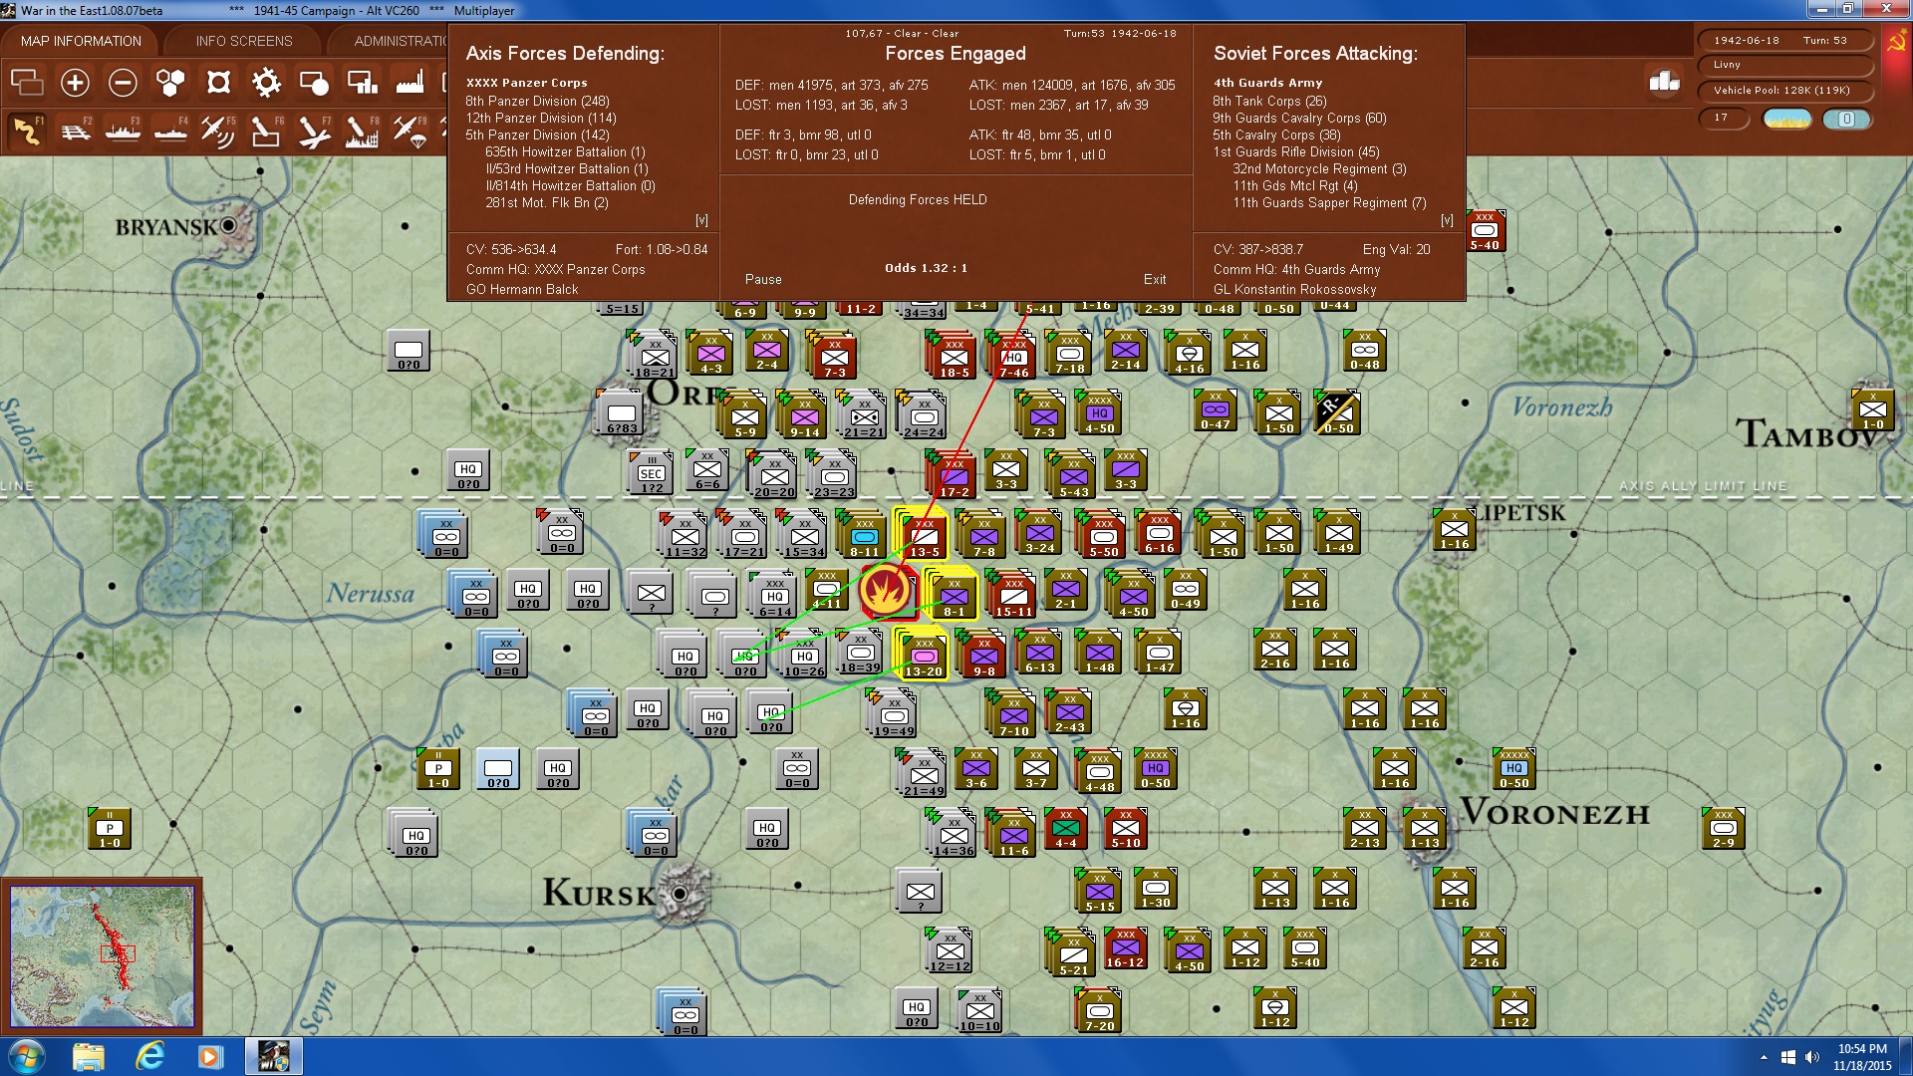Click the 9th Guards Cavalry Corps entry
This screenshot has width=1913, height=1076.
point(1299,119)
